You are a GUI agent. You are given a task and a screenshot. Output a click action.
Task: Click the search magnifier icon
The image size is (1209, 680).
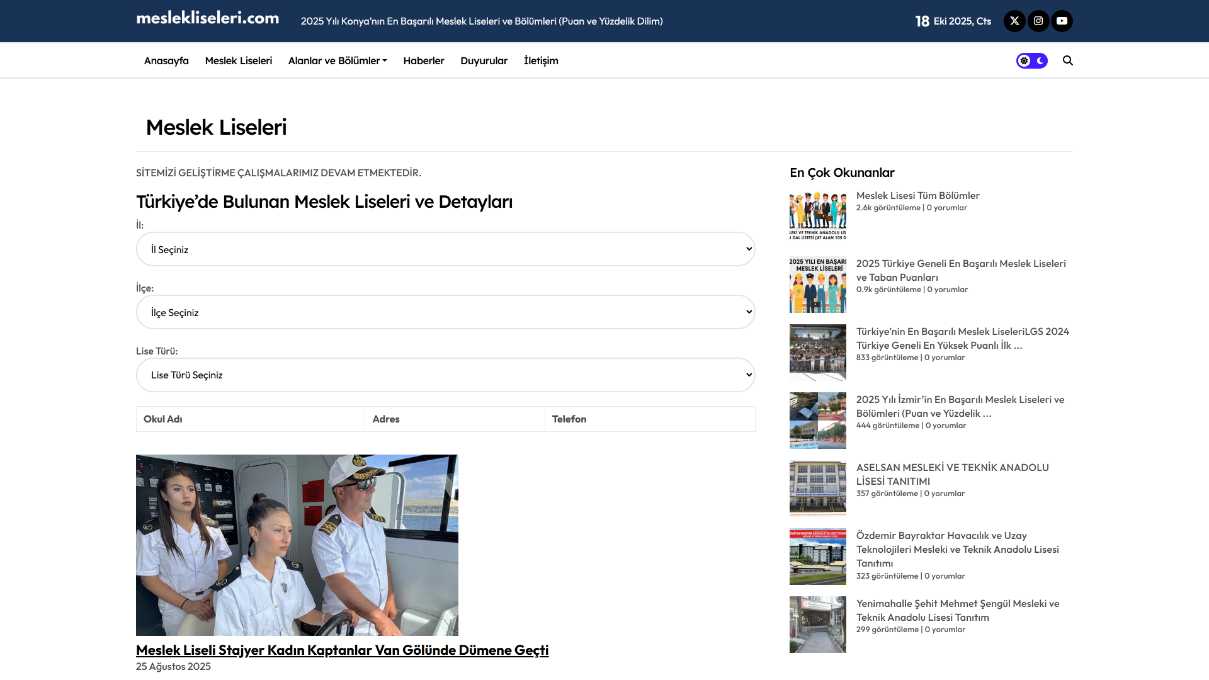[1068, 60]
